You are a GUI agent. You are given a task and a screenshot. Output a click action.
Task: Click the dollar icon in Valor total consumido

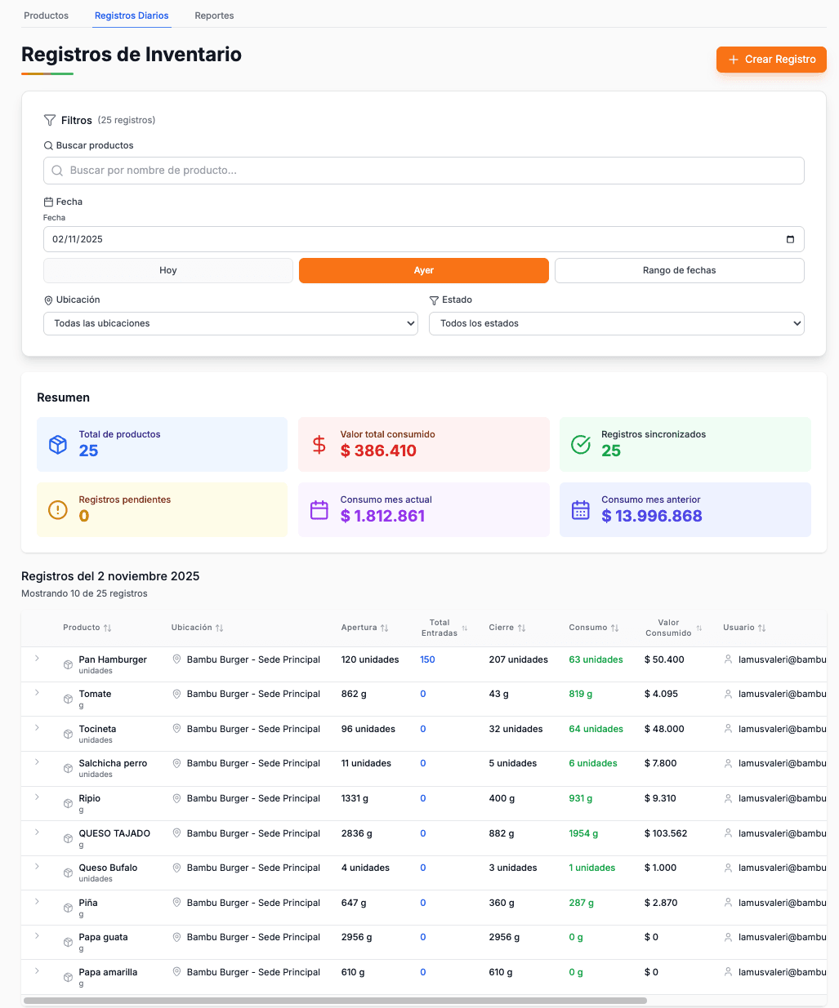coord(319,444)
